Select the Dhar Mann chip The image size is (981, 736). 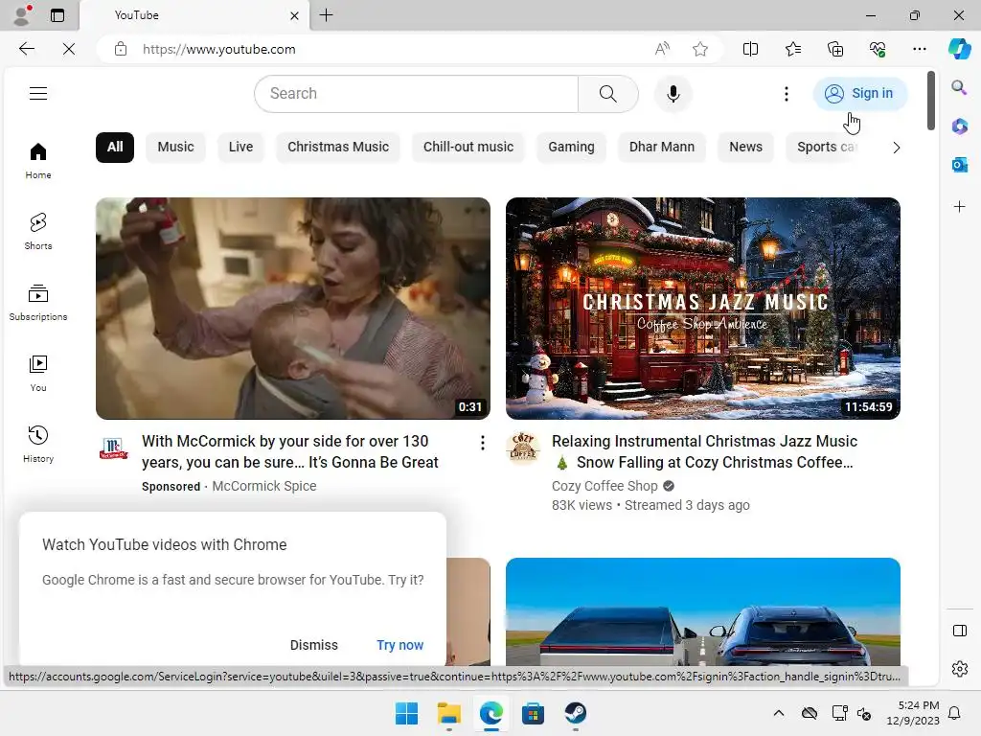coord(661,147)
